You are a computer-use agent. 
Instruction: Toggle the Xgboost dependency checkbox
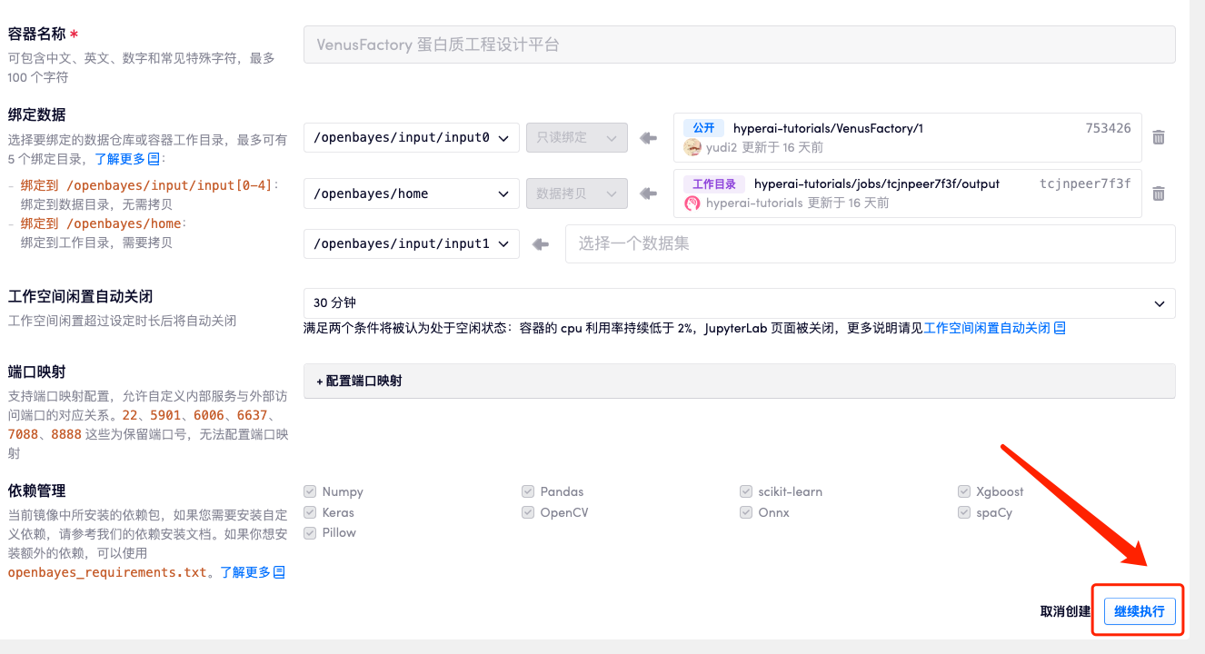964,491
